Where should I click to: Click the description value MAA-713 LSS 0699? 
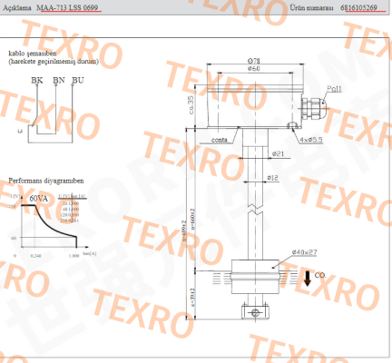pyautogui.click(x=67, y=7)
